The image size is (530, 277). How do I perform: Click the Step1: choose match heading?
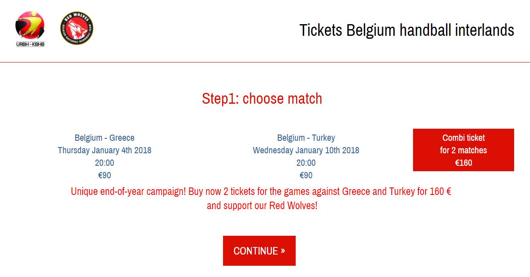pyautogui.click(x=262, y=99)
